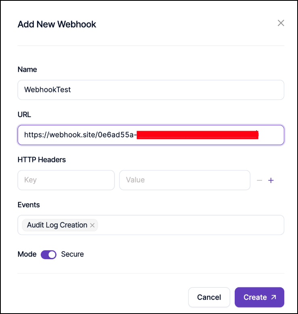Select the Audit Log Creation chip text
The image size is (298, 314).
click(57, 225)
